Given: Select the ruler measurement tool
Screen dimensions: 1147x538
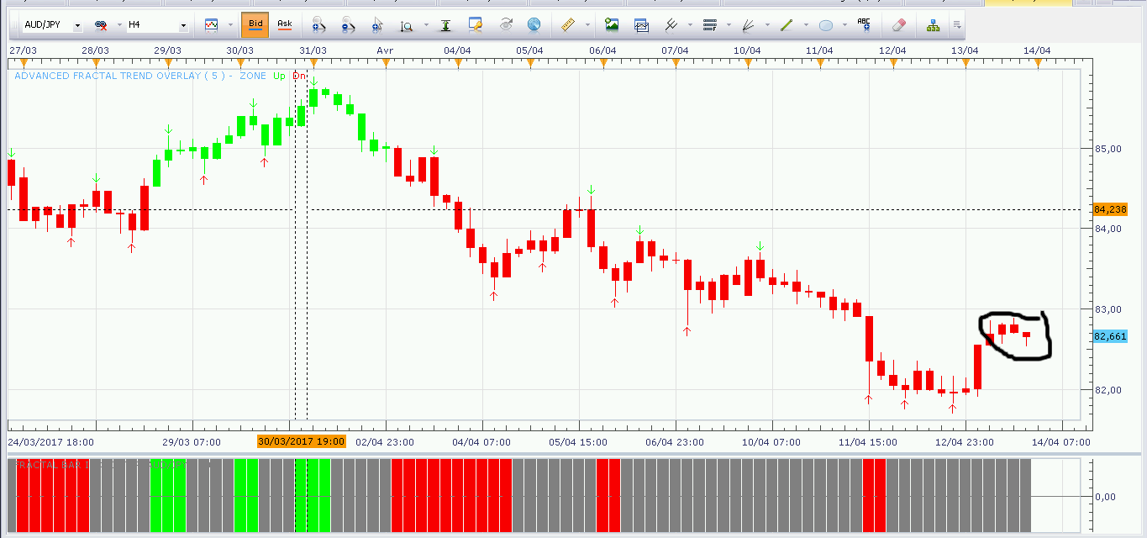Looking at the screenshot, I should pos(567,25).
